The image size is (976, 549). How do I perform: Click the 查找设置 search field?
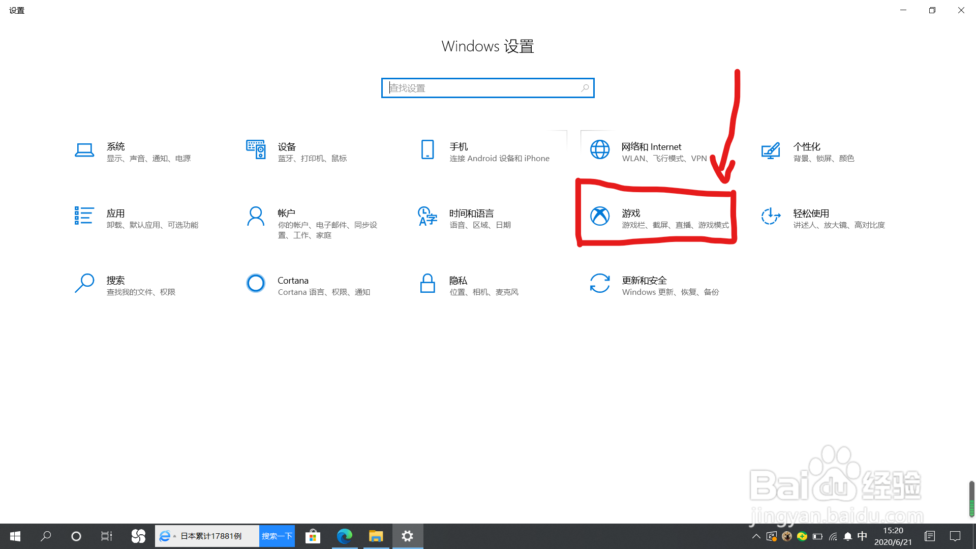(487, 87)
